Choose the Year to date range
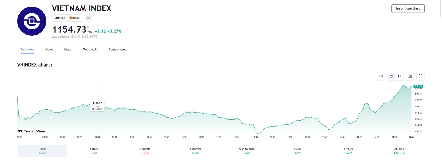442x167 pixels. tap(246, 150)
